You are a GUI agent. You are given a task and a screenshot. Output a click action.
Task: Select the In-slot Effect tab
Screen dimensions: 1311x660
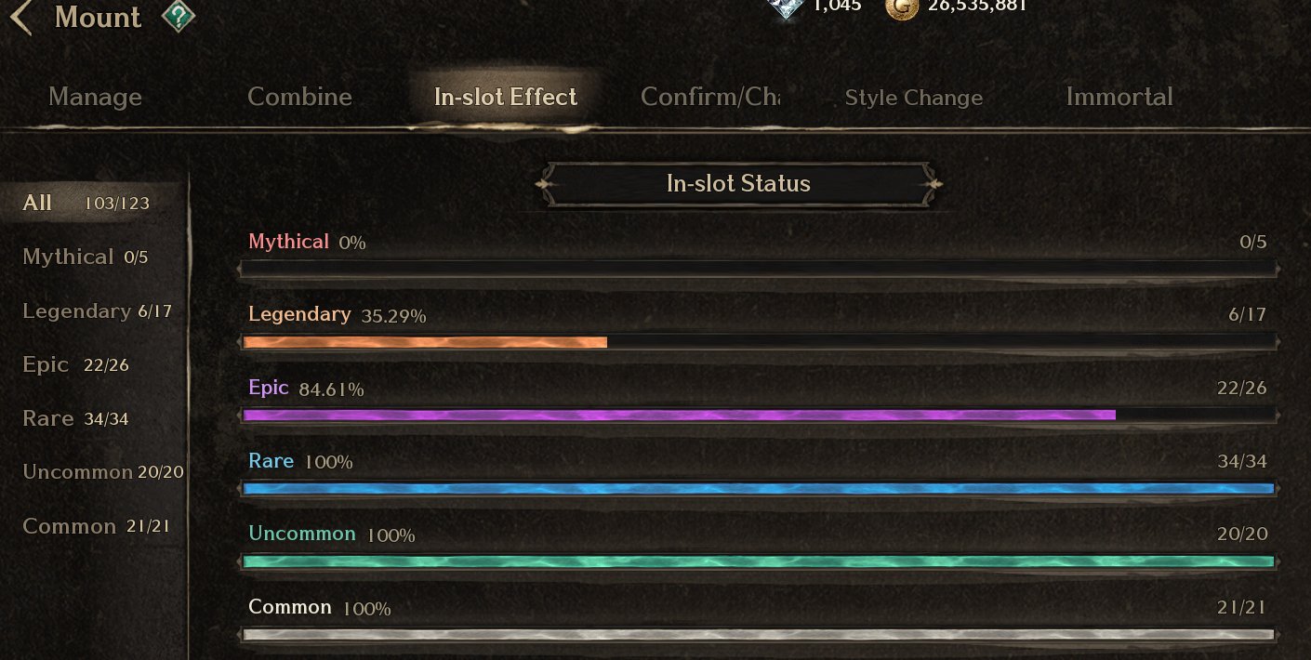point(505,97)
